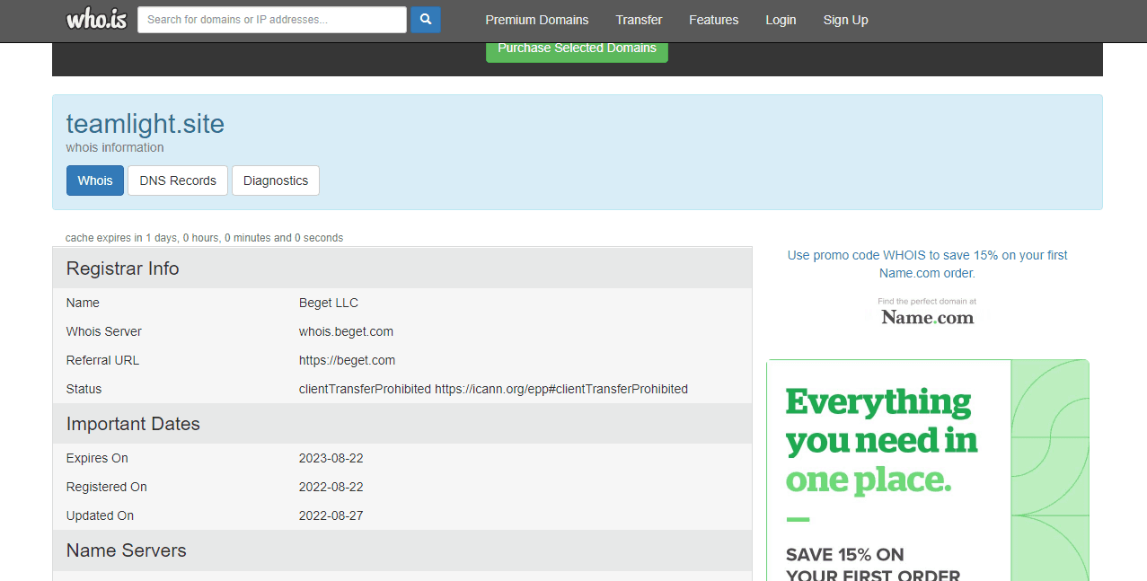Viewport: 1147px width, 581px height.
Task: Click the Login link
Action: point(781,20)
